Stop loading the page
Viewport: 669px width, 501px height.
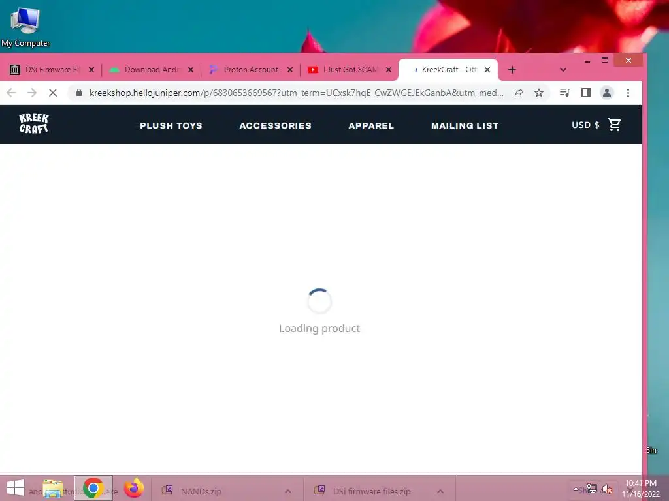53,93
